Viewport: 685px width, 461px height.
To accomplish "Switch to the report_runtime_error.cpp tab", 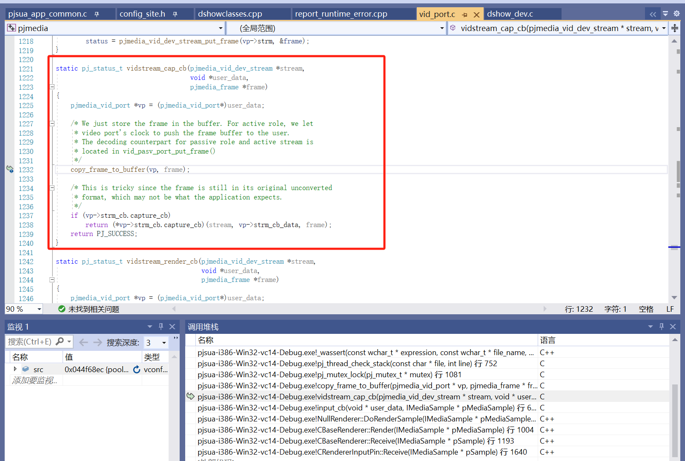I will (x=341, y=14).
